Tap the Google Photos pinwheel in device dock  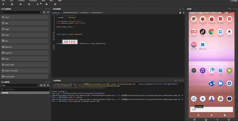point(220,99)
